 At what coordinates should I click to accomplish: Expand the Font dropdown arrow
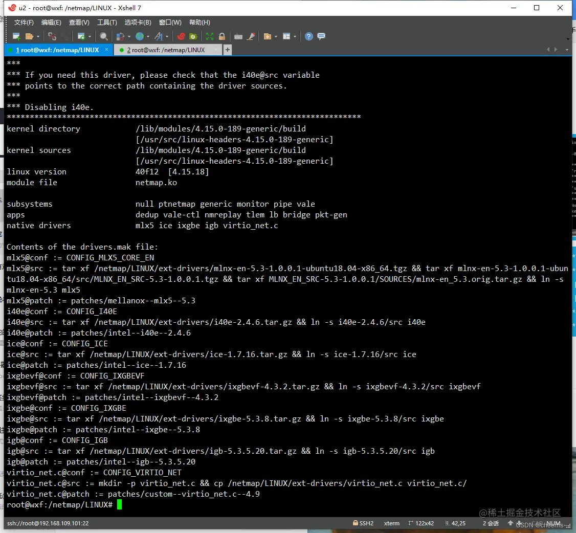(167, 36)
